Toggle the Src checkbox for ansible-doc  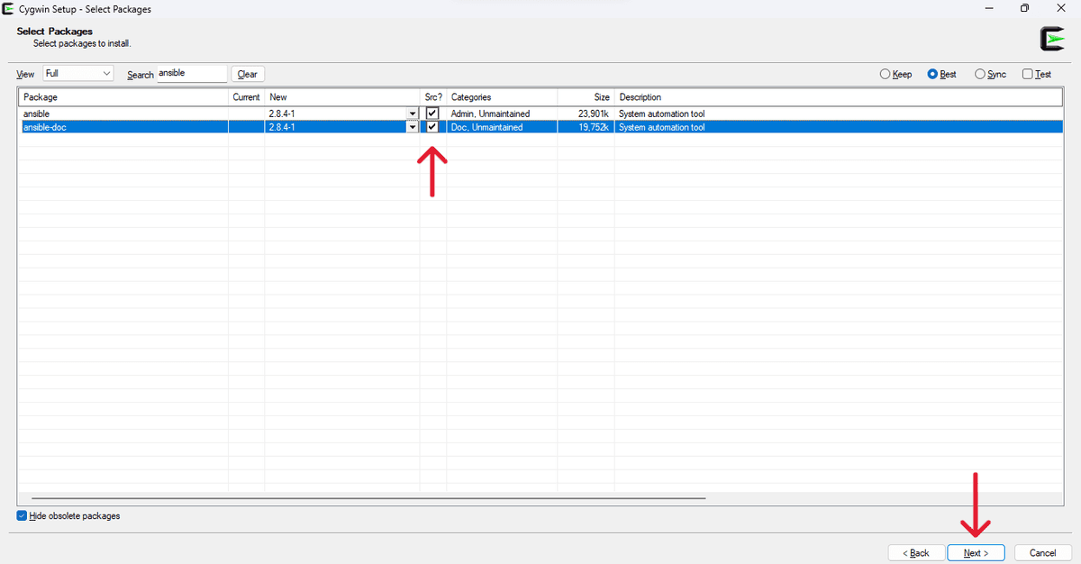click(432, 127)
